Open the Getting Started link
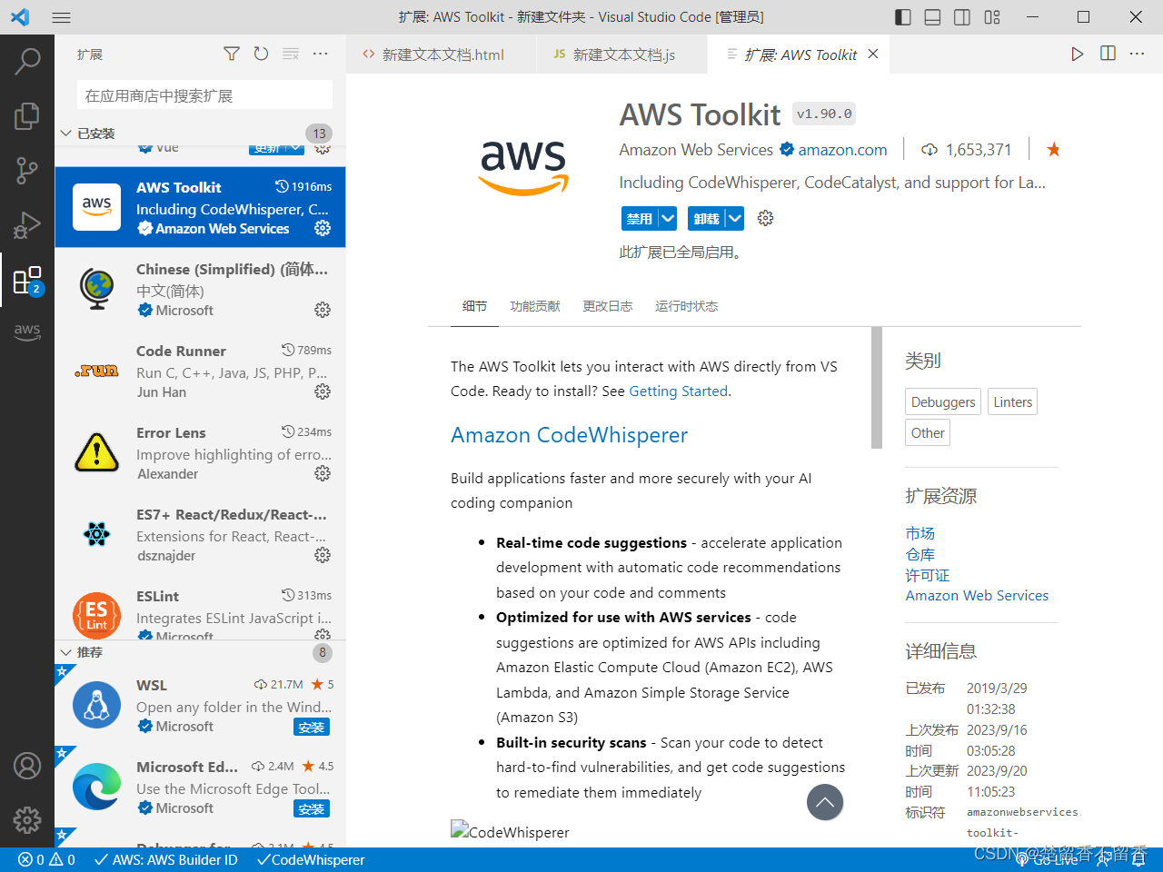Image resolution: width=1163 pixels, height=872 pixels. (x=678, y=391)
